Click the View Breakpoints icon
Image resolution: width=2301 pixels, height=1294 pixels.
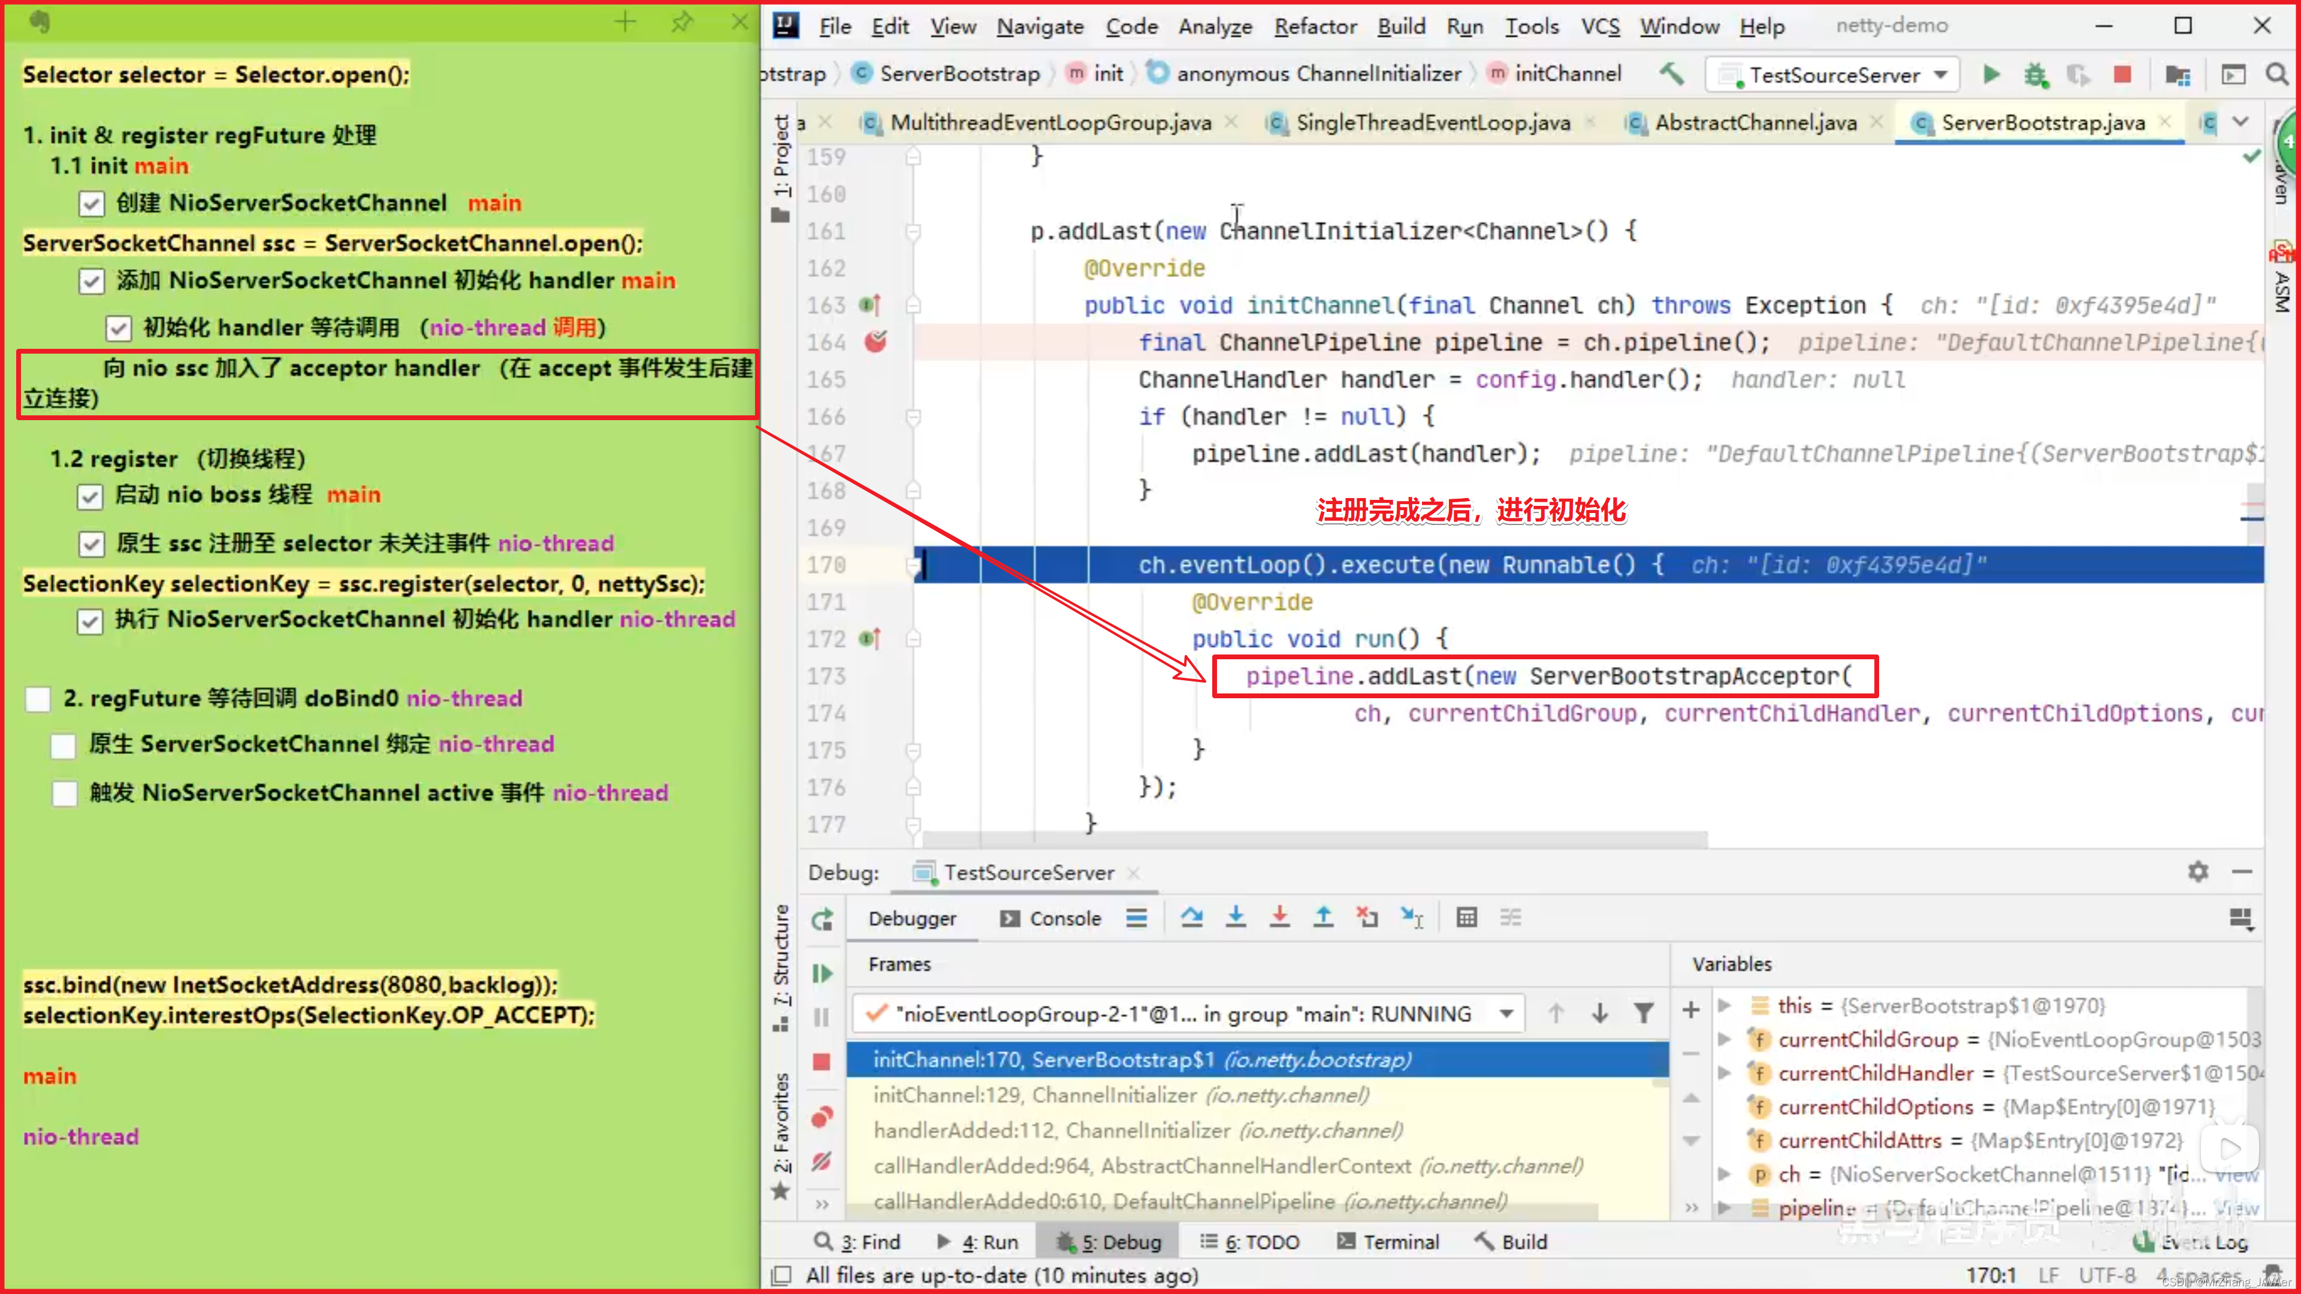click(822, 1117)
